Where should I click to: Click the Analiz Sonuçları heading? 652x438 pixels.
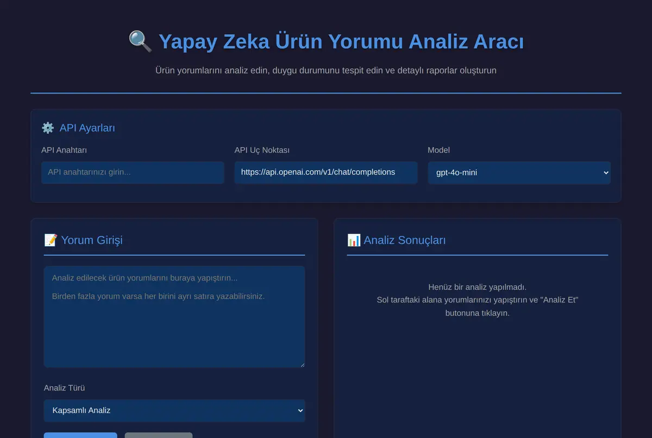(x=405, y=240)
